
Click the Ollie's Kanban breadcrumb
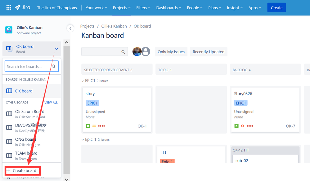click(x=114, y=26)
